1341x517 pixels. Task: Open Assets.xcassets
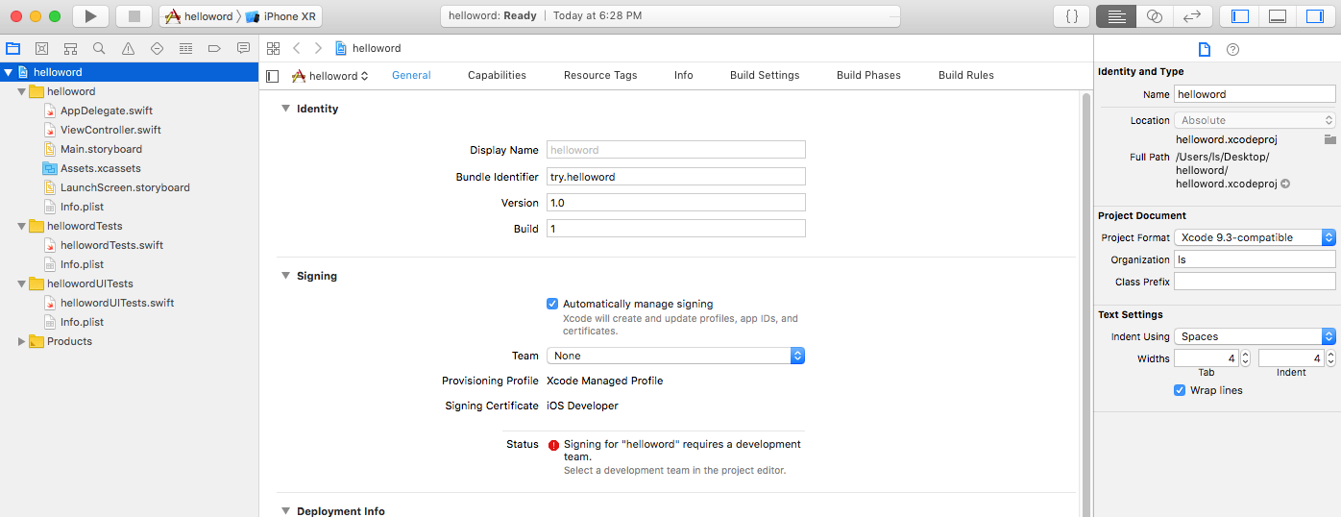(100, 168)
